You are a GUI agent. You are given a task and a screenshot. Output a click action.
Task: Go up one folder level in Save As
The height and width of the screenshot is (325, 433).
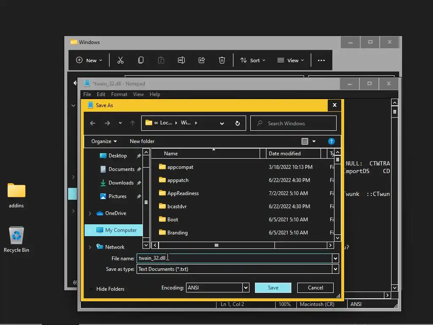pos(132,123)
